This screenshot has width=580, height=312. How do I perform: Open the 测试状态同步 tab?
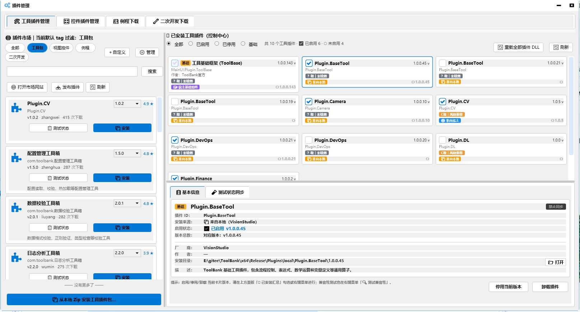click(228, 192)
